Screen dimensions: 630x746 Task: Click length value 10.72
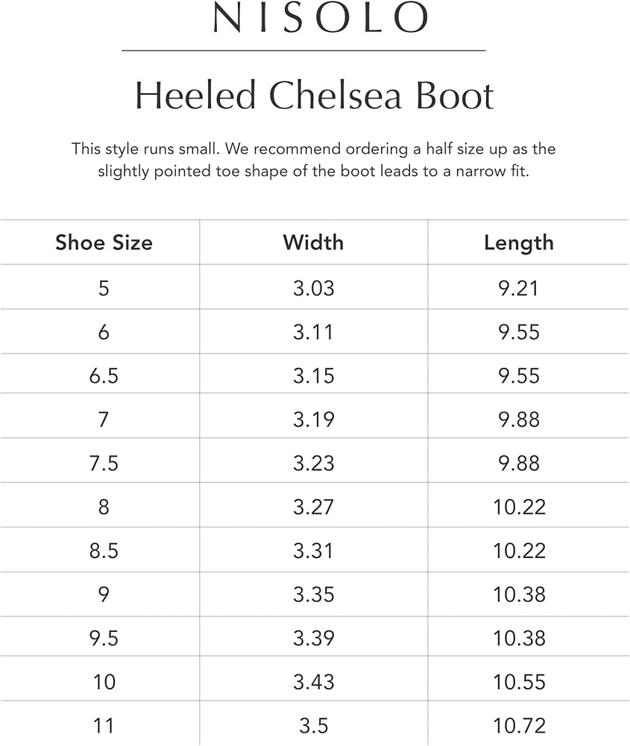(519, 726)
